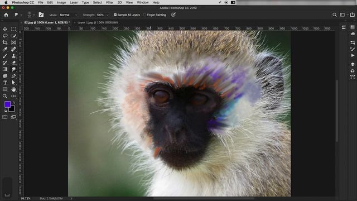357x201 pixels.
Task: Select the Path Selection tool
Action: tap(13, 83)
